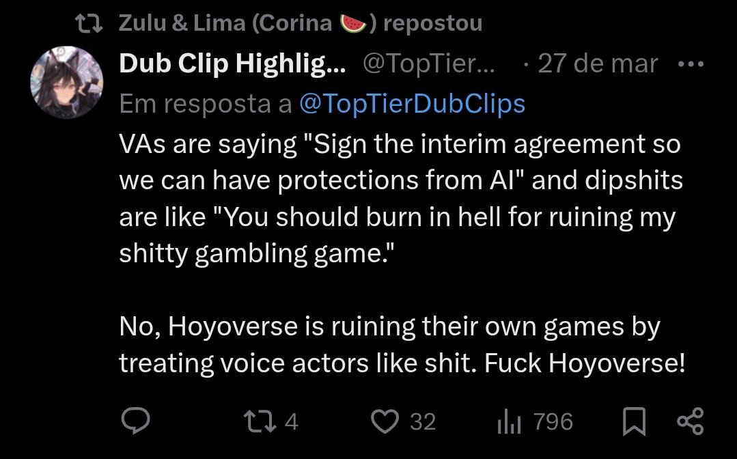Screen dimensions: 737x459
Task: Open the views analytics bar-chart icon
Action: (x=508, y=421)
